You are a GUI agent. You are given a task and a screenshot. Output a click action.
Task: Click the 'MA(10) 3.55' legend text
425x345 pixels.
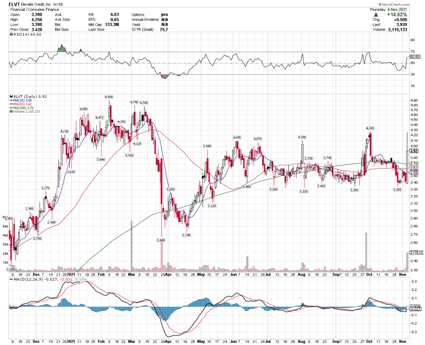click(22, 101)
